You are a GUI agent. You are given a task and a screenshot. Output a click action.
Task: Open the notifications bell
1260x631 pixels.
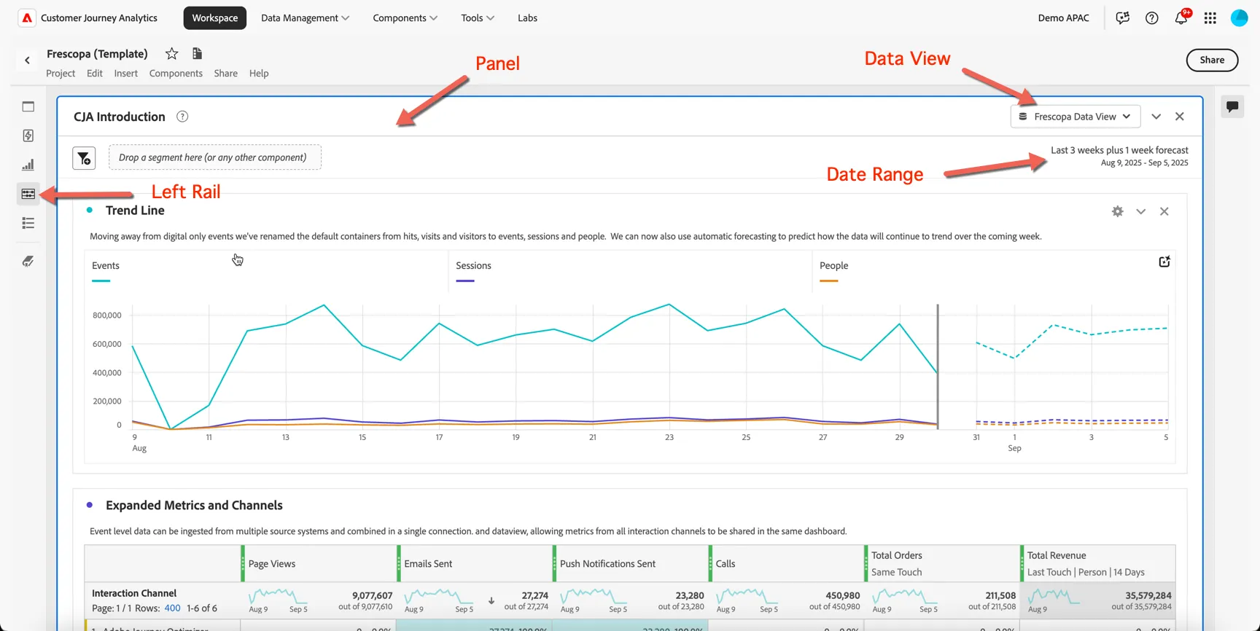coord(1181,18)
